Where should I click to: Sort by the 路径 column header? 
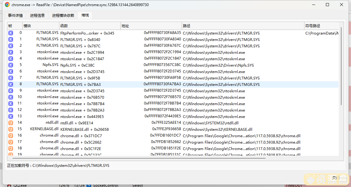(x=243, y=26)
